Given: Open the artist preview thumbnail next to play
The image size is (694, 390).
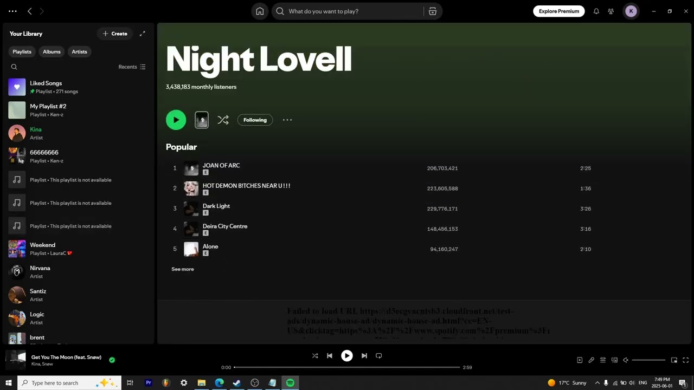Looking at the screenshot, I should point(202,120).
